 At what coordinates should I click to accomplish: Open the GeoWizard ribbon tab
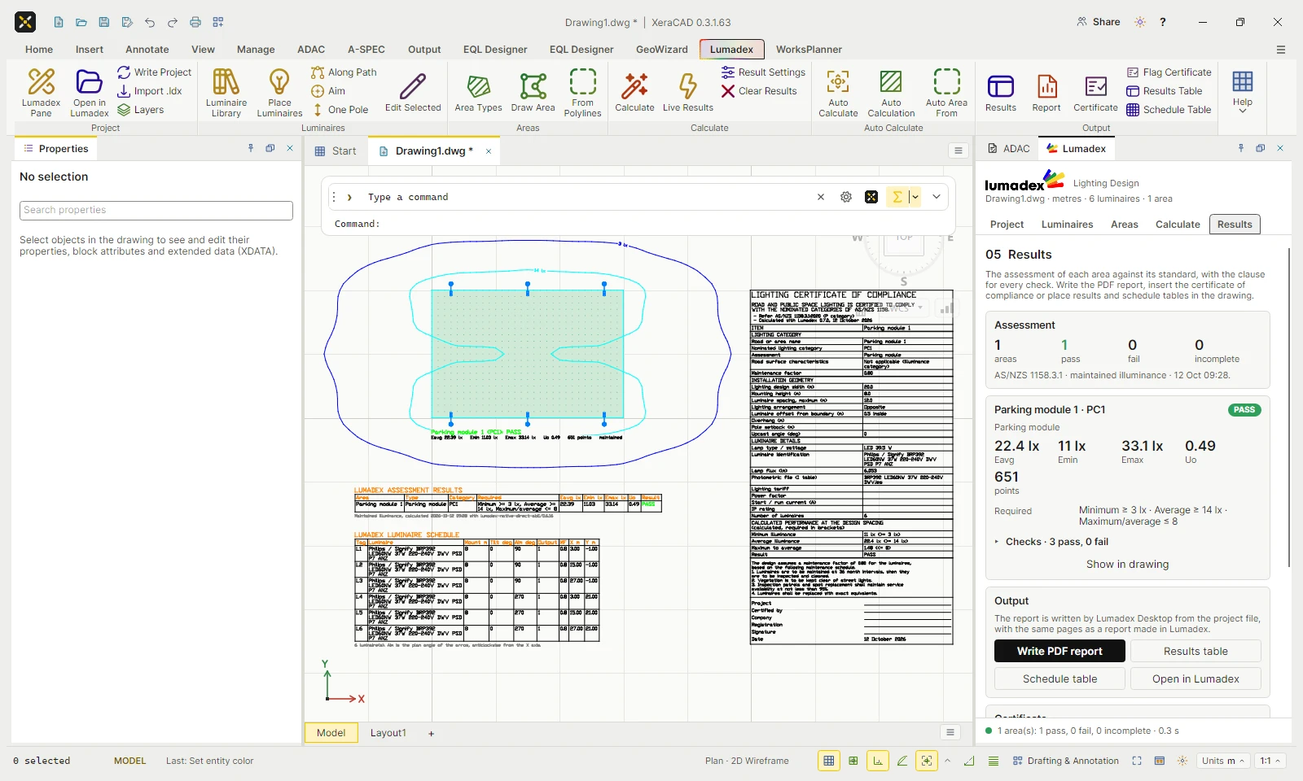pos(661,50)
